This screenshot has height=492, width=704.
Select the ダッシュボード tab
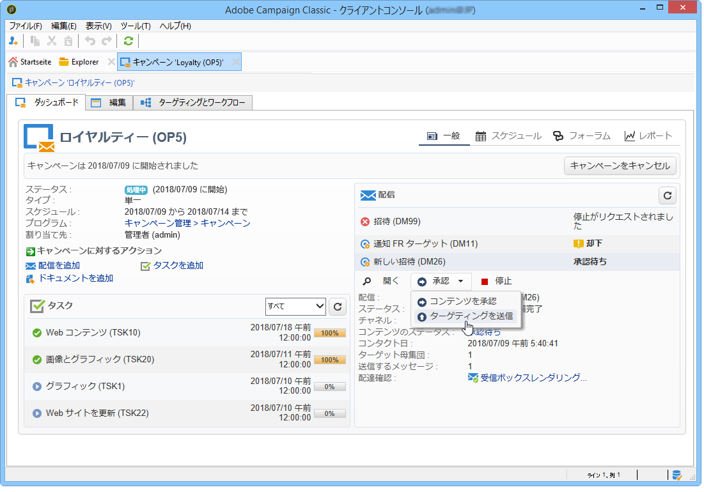pyautogui.click(x=46, y=102)
